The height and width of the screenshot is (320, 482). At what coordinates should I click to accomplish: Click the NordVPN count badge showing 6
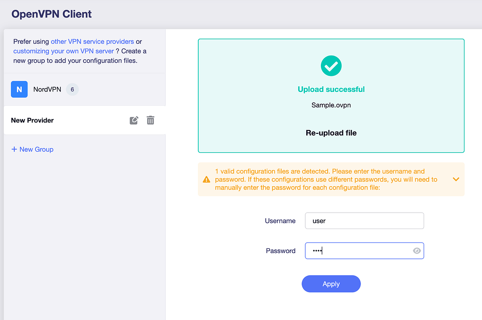point(72,89)
